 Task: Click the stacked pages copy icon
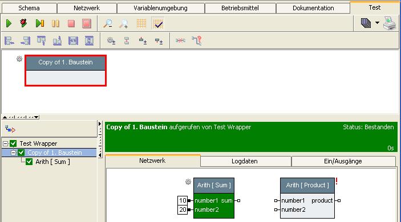[366, 23]
